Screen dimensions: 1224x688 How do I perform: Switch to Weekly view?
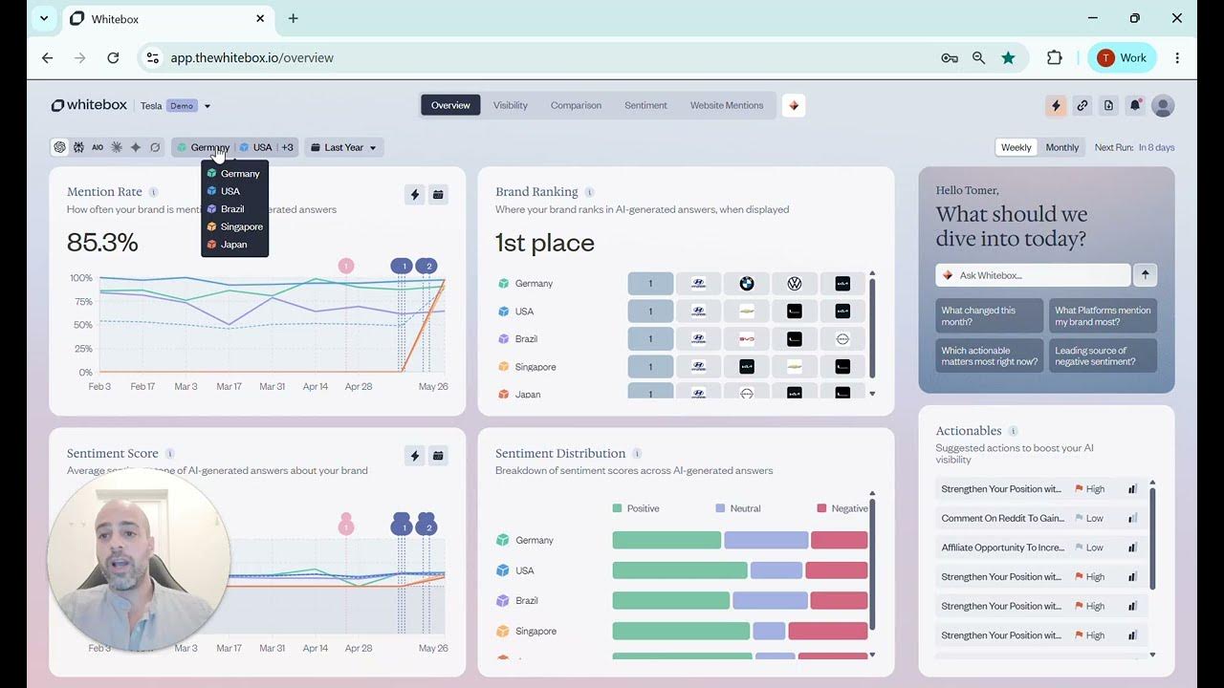[1016, 147]
